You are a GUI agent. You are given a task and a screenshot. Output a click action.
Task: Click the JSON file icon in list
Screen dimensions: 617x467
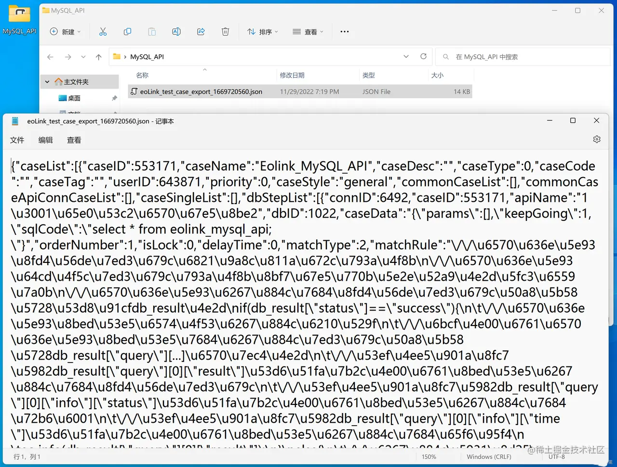click(134, 91)
